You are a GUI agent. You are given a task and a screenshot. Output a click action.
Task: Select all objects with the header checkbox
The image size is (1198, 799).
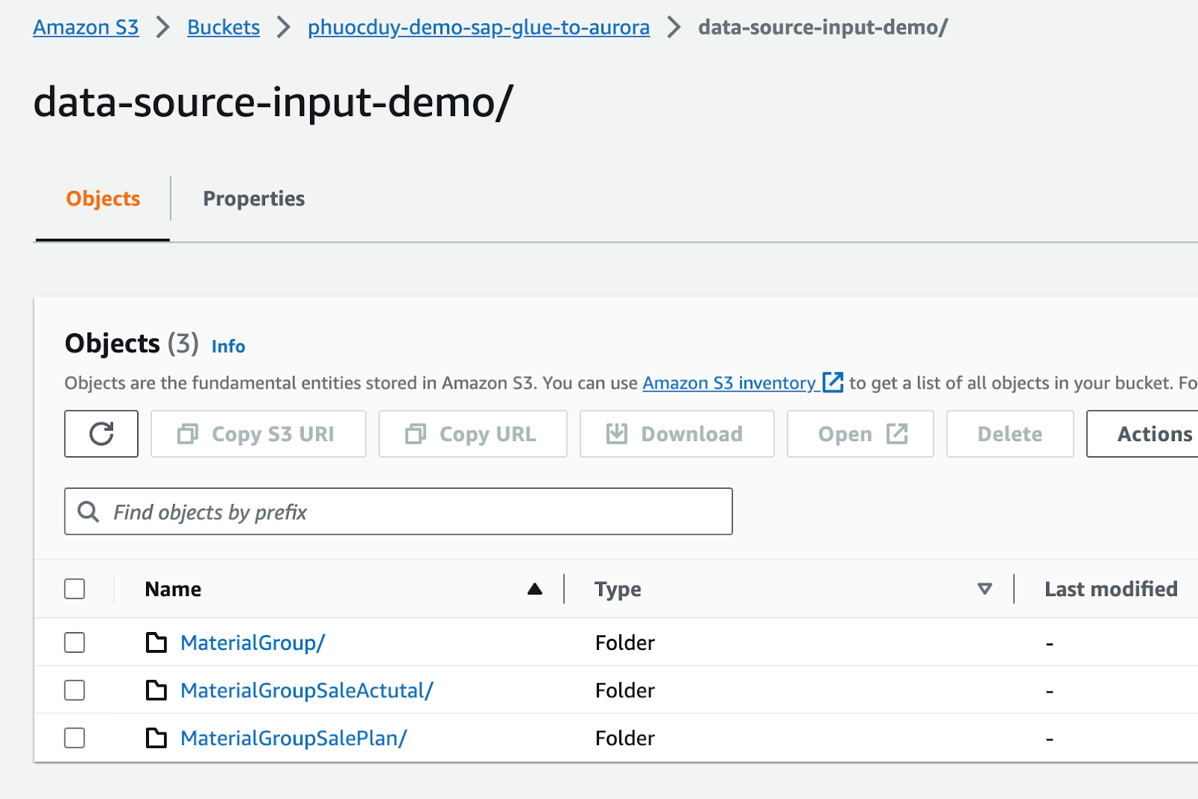coord(75,589)
